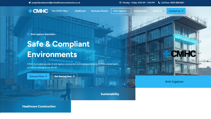Go to the Healthcare menu item

[x=80, y=11]
